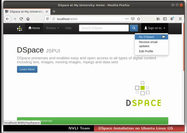The height and width of the screenshot is (133, 187).
Task: Open the Help link in the navbar
Action: (x=68, y=28)
